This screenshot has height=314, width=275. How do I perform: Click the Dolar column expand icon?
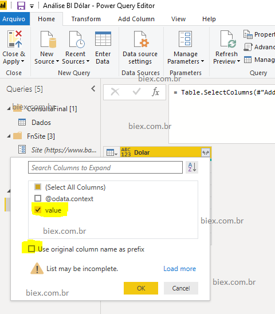point(206,152)
